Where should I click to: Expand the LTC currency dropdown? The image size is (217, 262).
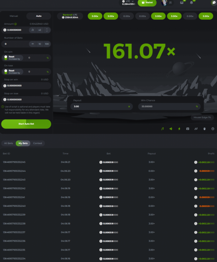click(x=133, y=1)
